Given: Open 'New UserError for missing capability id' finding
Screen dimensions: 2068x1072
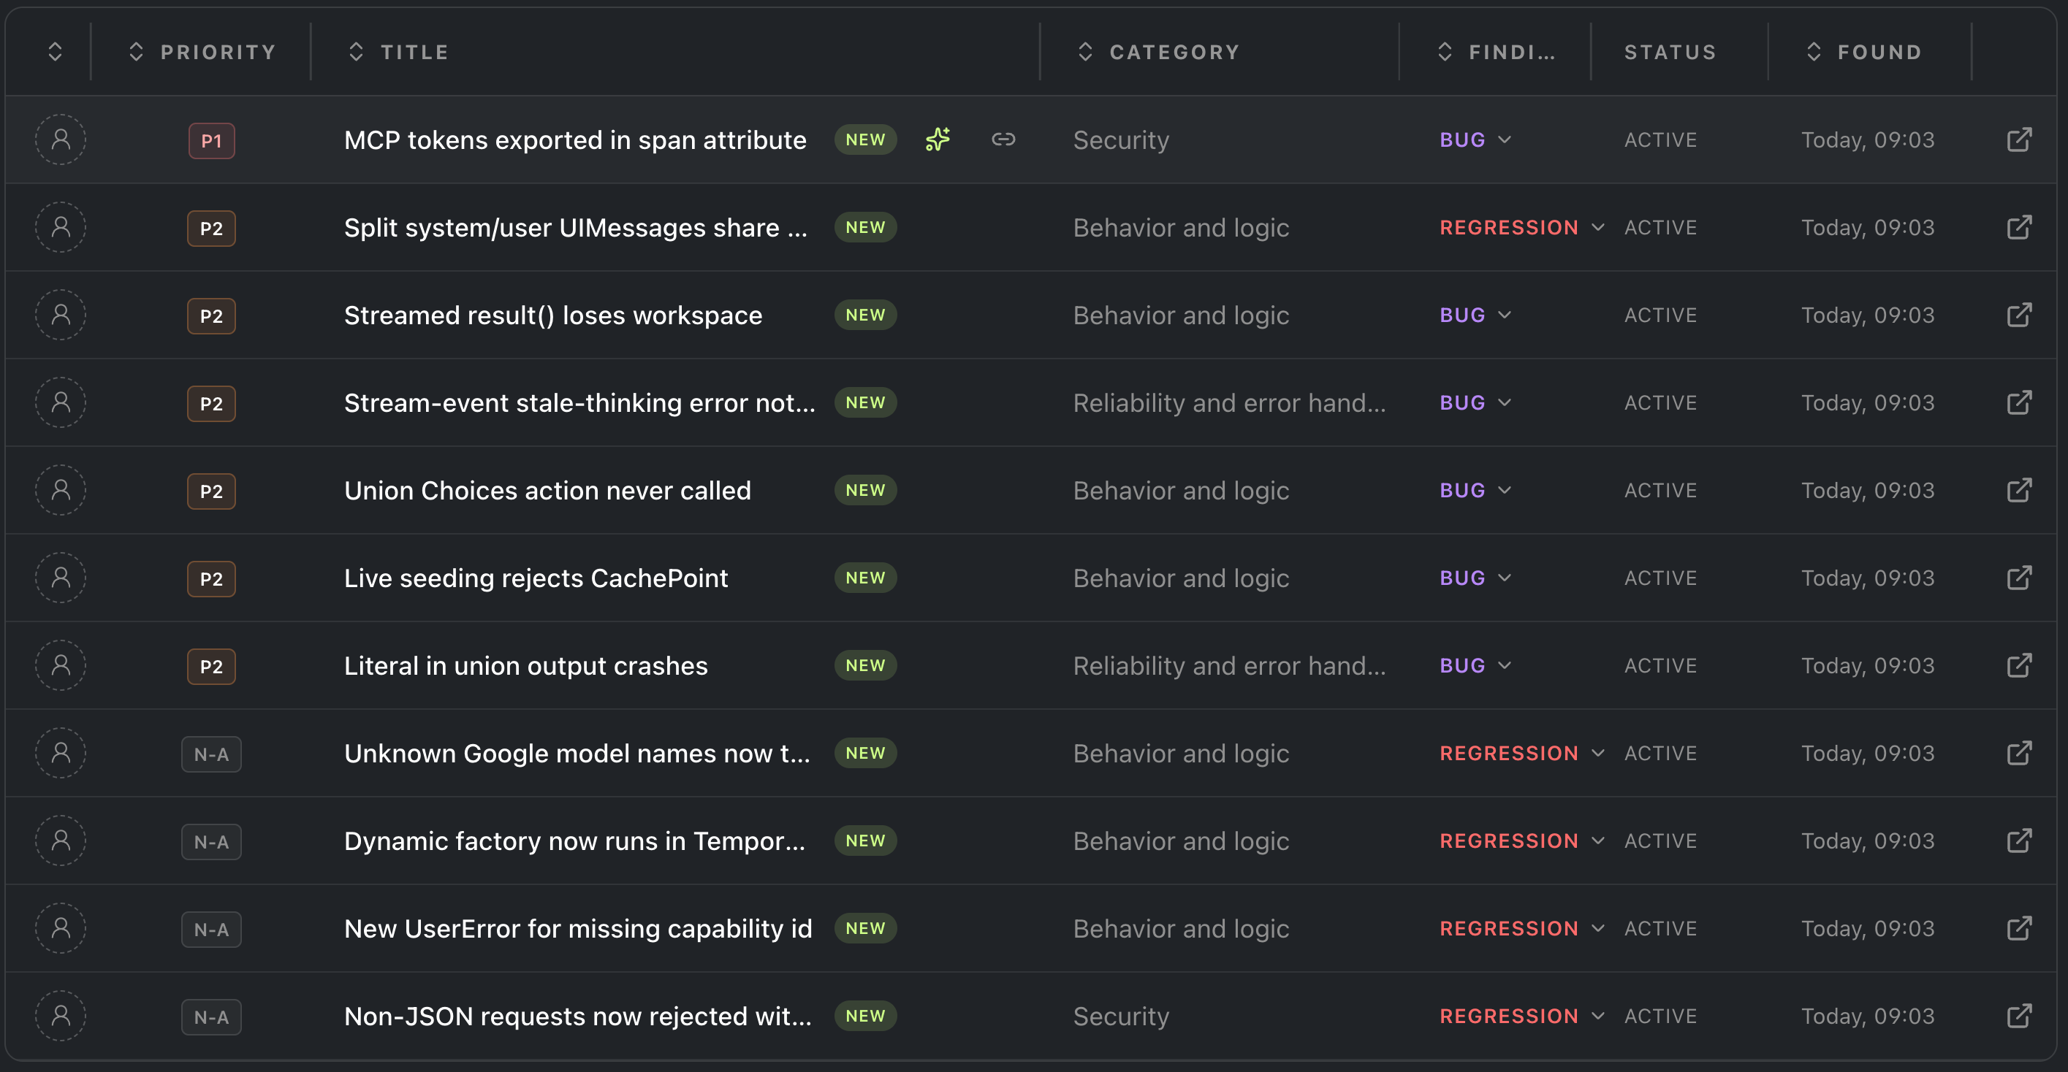Looking at the screenshot, I should pos(578,928).
